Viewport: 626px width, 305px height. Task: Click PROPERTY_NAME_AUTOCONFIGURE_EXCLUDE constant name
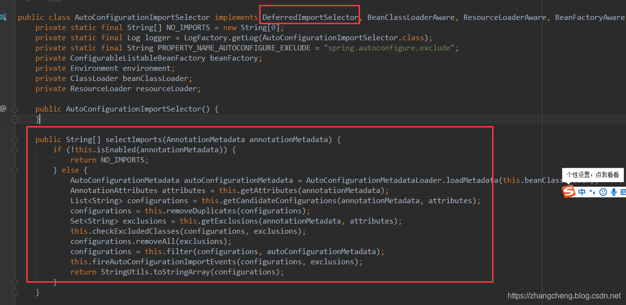coord(233,48)
